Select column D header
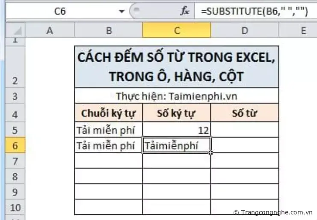 [x=244, y=30]
